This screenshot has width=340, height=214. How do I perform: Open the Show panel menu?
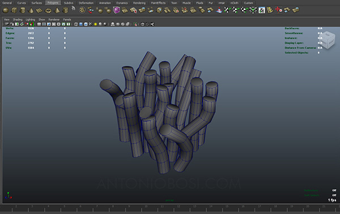[41, 19]
